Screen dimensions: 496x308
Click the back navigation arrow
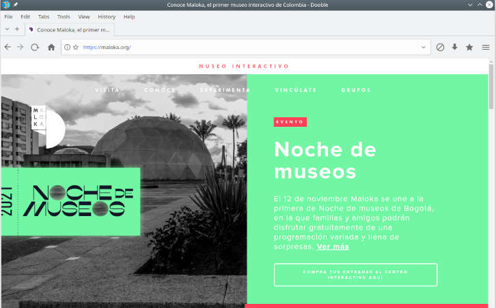point(8,47)
